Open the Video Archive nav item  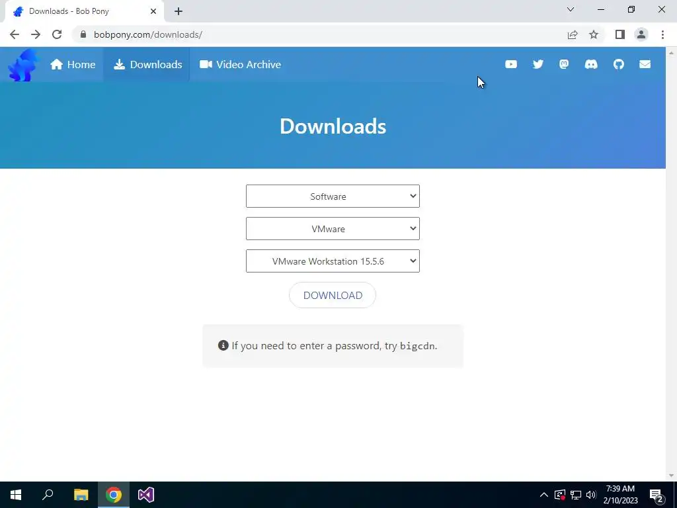240,64
